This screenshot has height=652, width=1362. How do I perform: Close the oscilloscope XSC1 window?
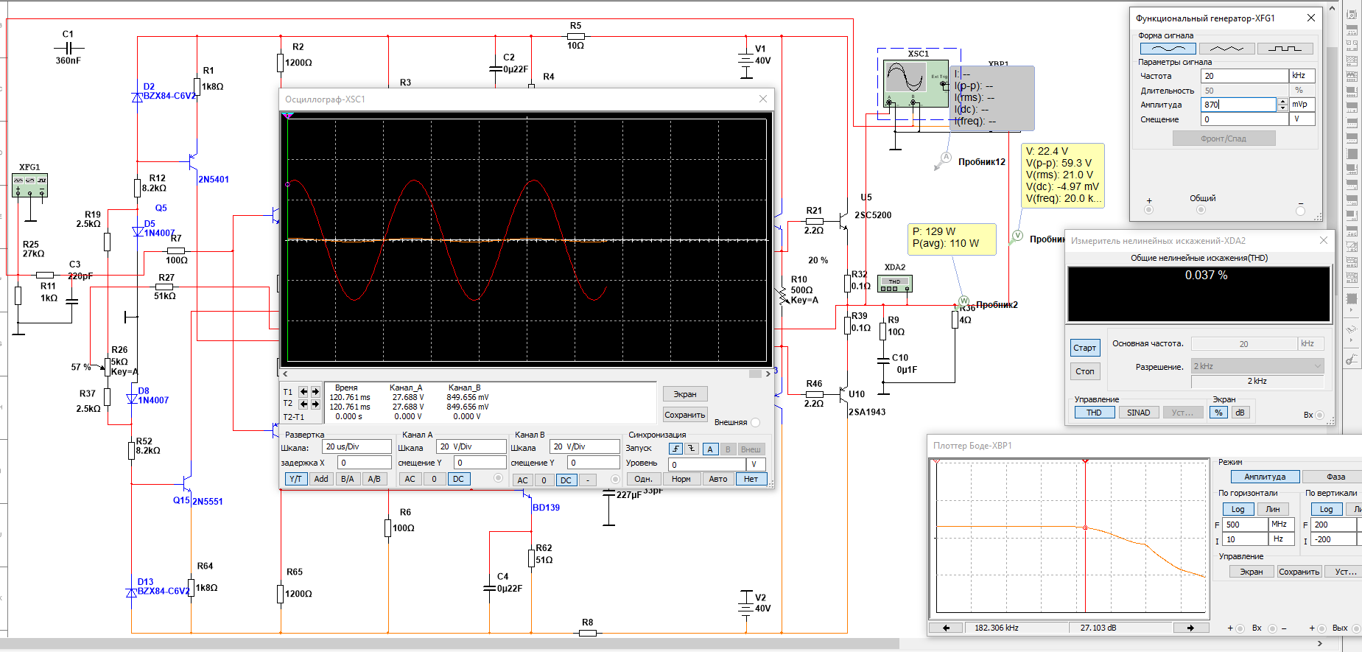tap(763, 99)
